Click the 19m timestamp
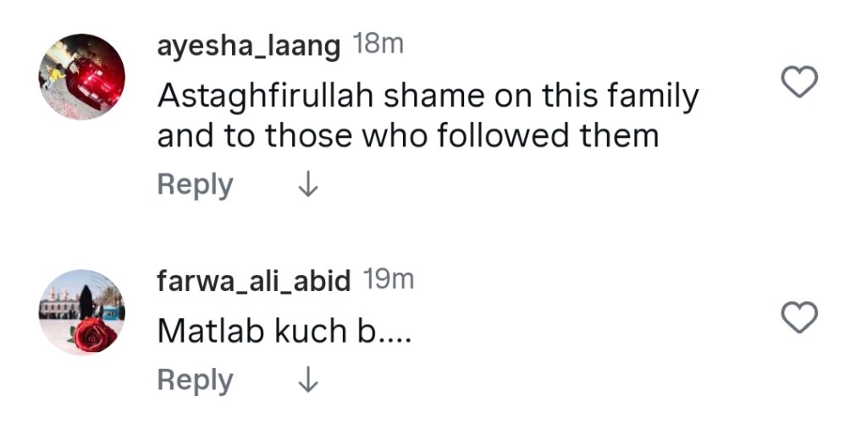The height and width of the screenshot is (428, 867). 388,280
